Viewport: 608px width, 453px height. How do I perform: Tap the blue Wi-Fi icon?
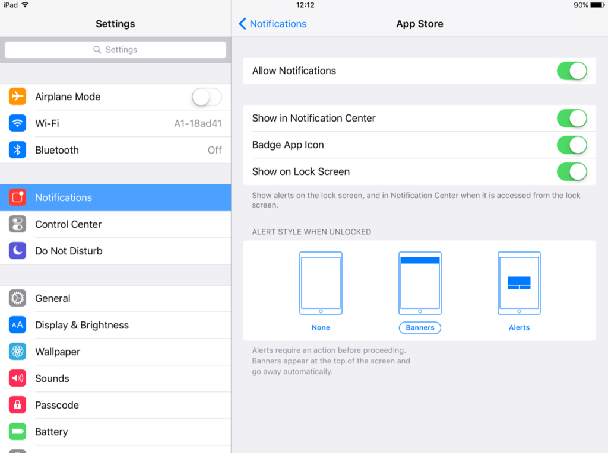point(17,123)
